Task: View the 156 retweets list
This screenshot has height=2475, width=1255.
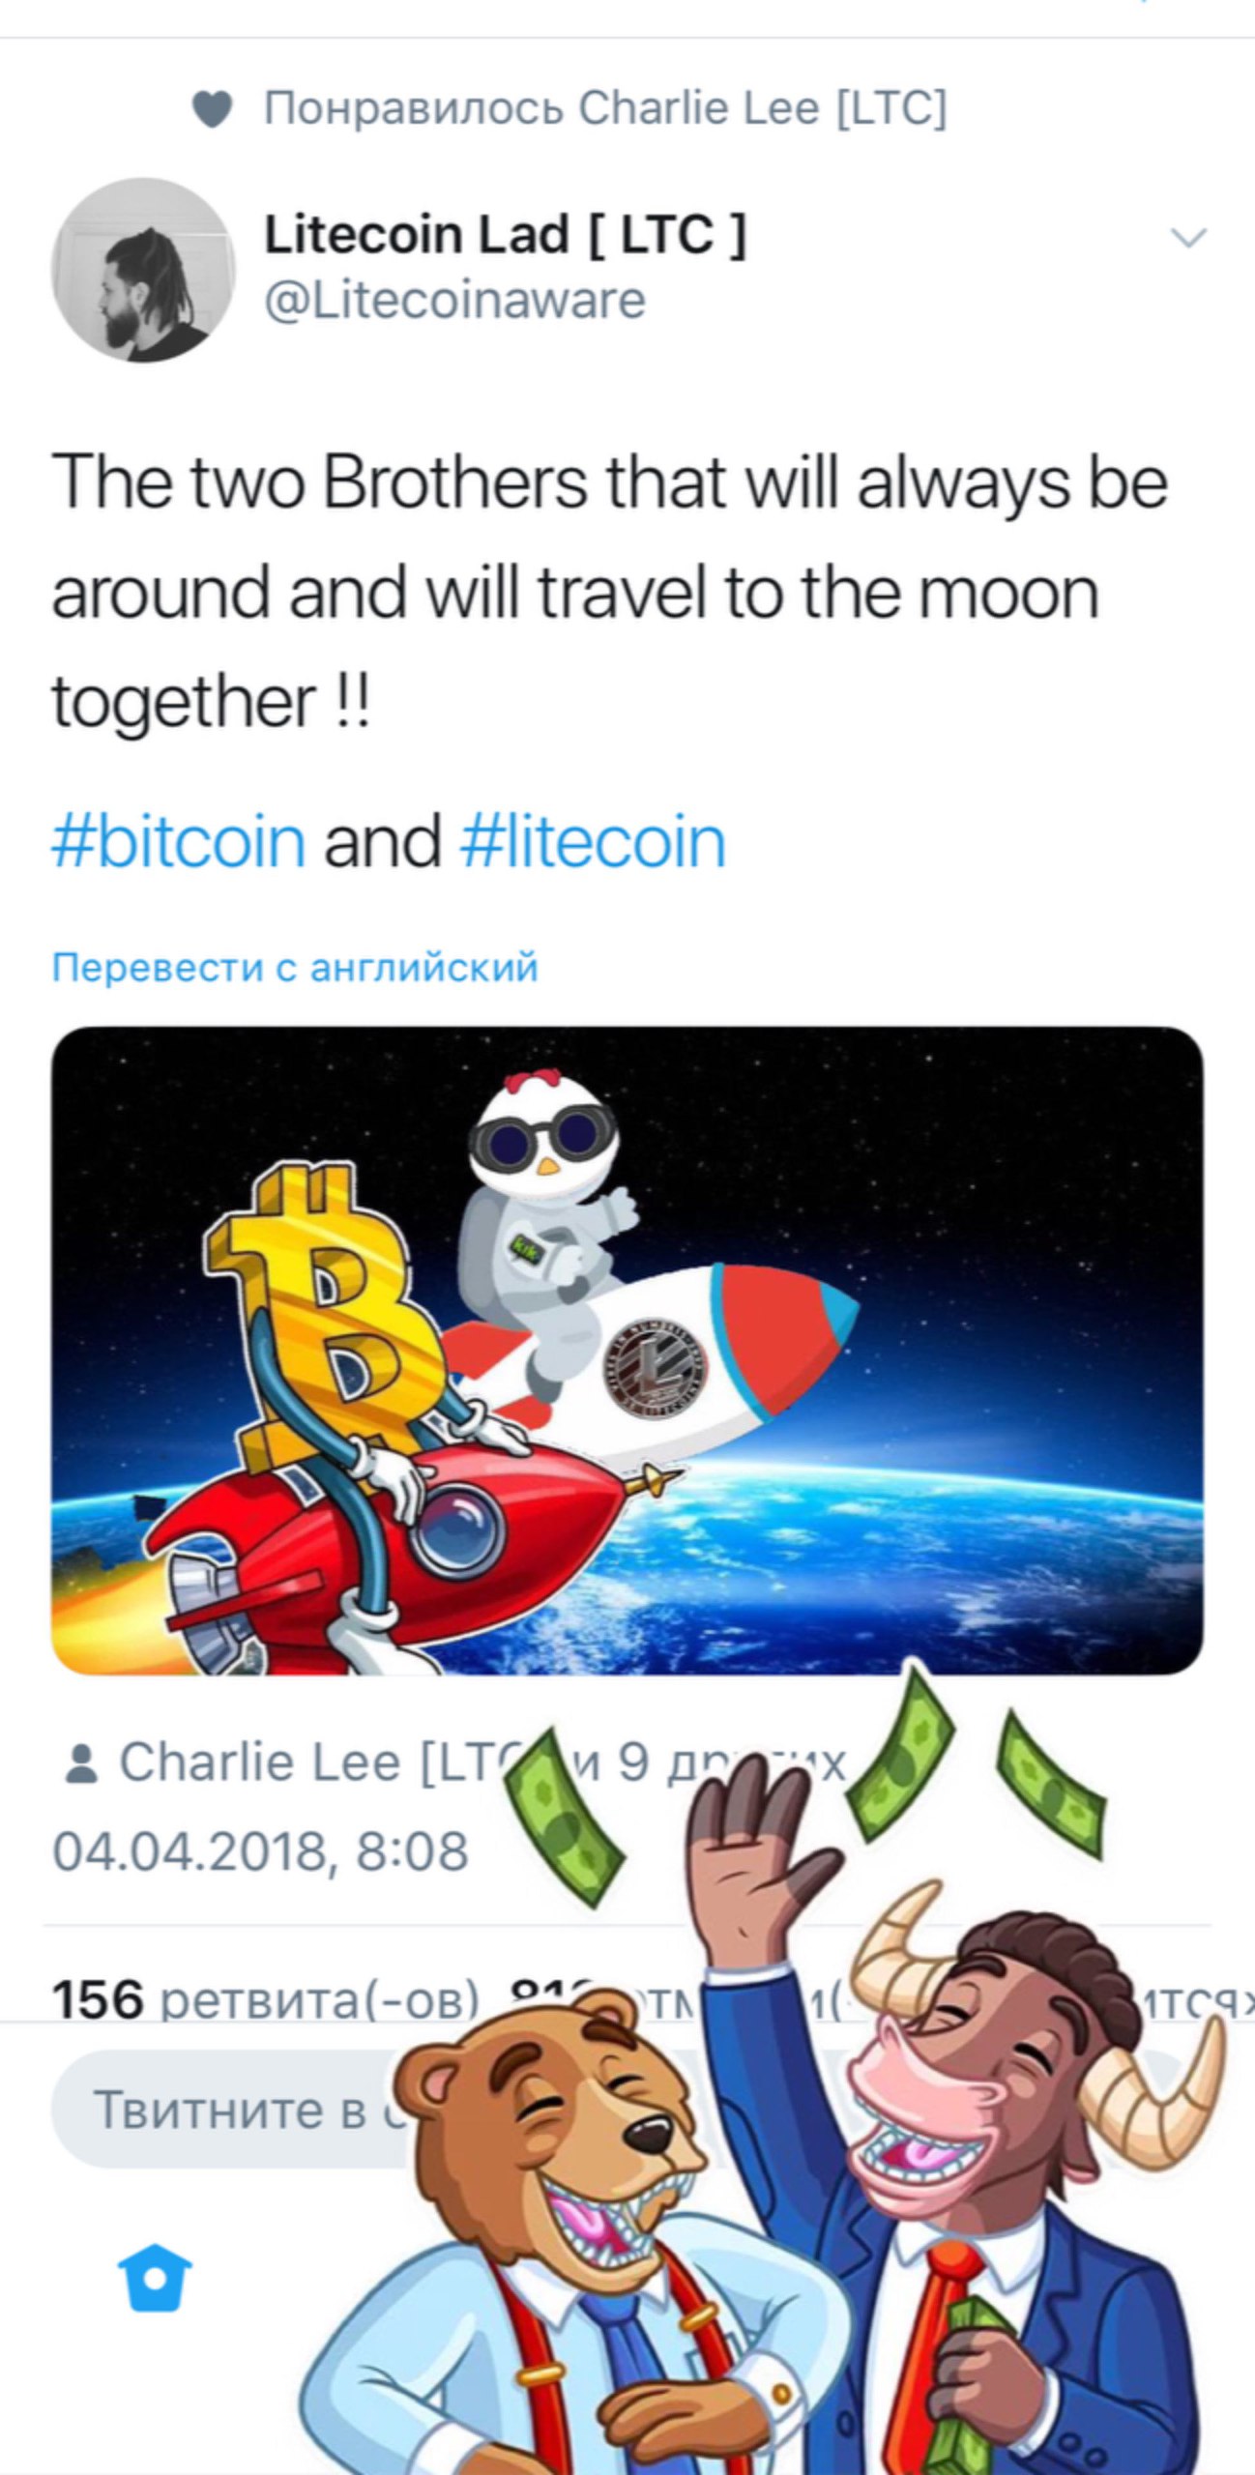Action: 265,1997
